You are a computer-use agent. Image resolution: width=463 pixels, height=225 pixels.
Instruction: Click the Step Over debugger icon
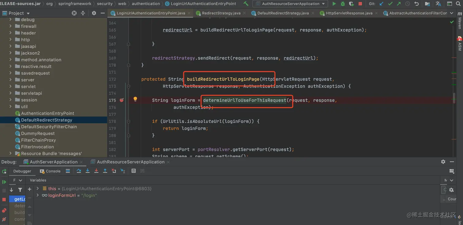pos(79,171)
